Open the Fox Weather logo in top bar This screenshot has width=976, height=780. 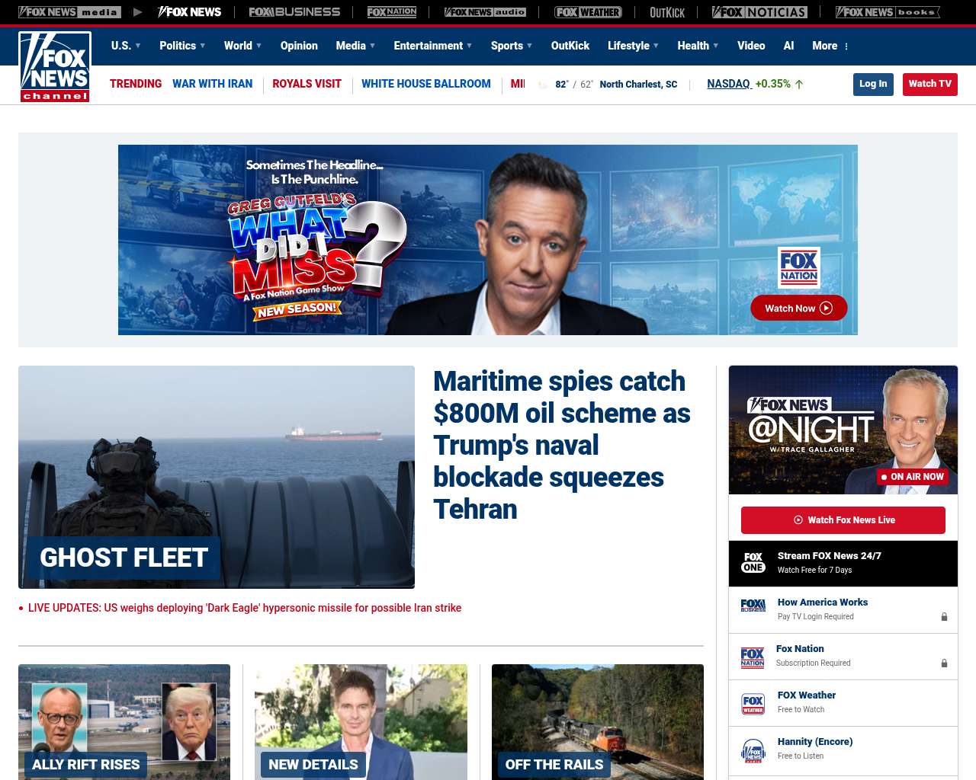point(588,12)
